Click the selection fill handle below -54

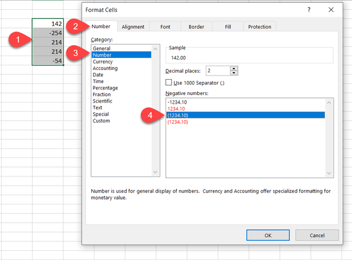63,65
